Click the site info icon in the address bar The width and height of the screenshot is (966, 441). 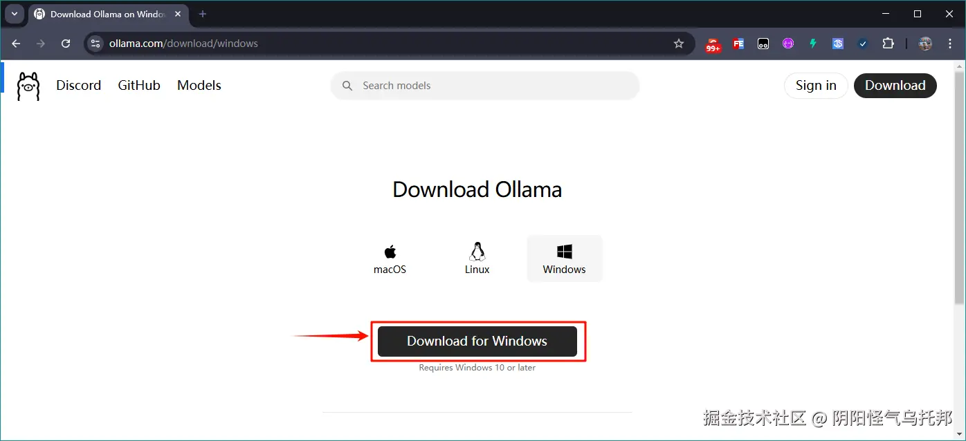[x=94, y=43]
